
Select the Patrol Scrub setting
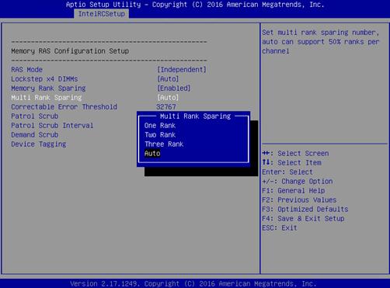point(34,116)
